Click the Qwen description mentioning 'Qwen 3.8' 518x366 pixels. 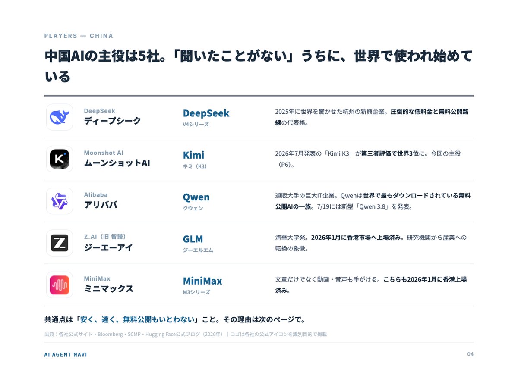[373, 201]
